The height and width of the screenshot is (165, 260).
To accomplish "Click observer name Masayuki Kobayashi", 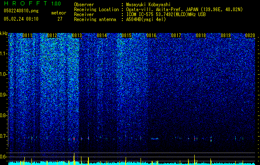I will [x=148, y=5].
